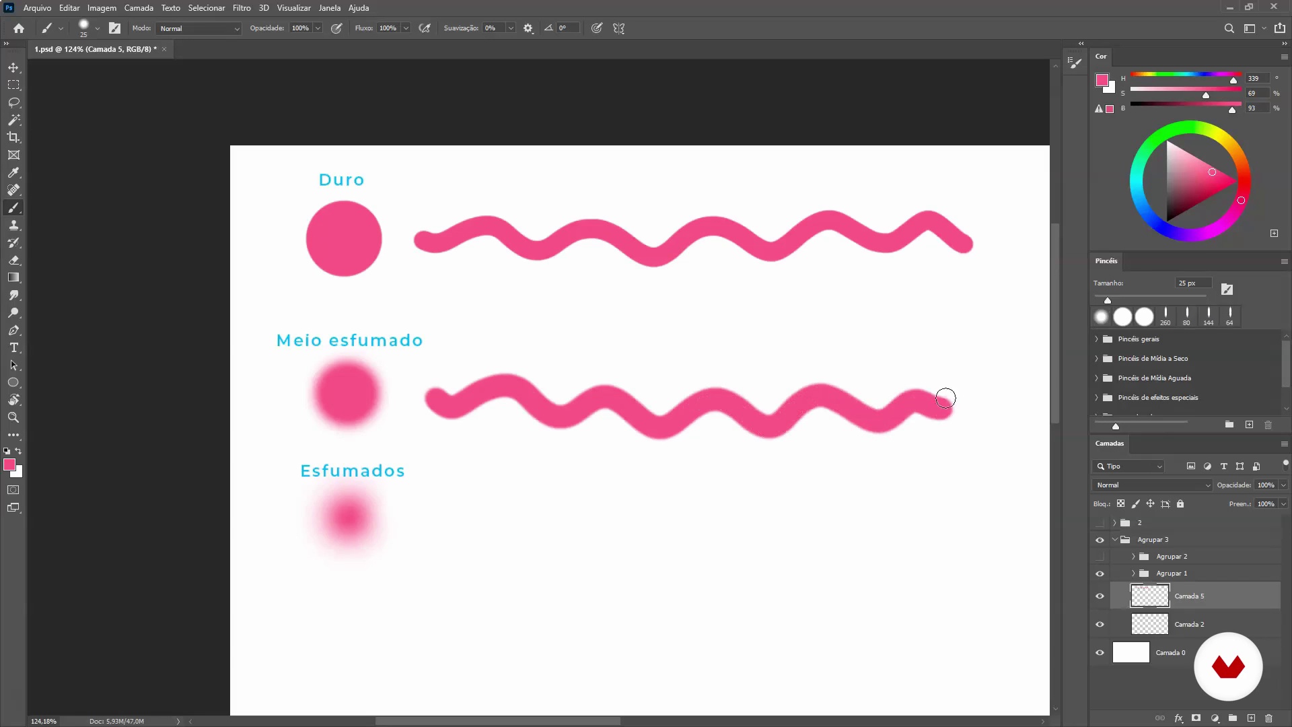Select the Horizontal Type tool
The image size is (1292, 727).
click(13, 347)
